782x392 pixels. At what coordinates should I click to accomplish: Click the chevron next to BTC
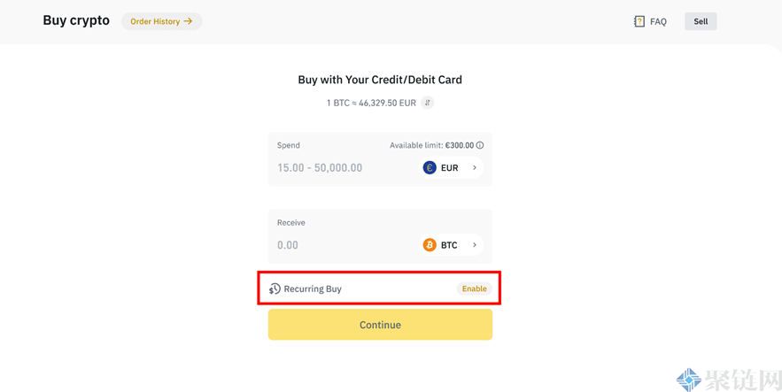[475, 245]
